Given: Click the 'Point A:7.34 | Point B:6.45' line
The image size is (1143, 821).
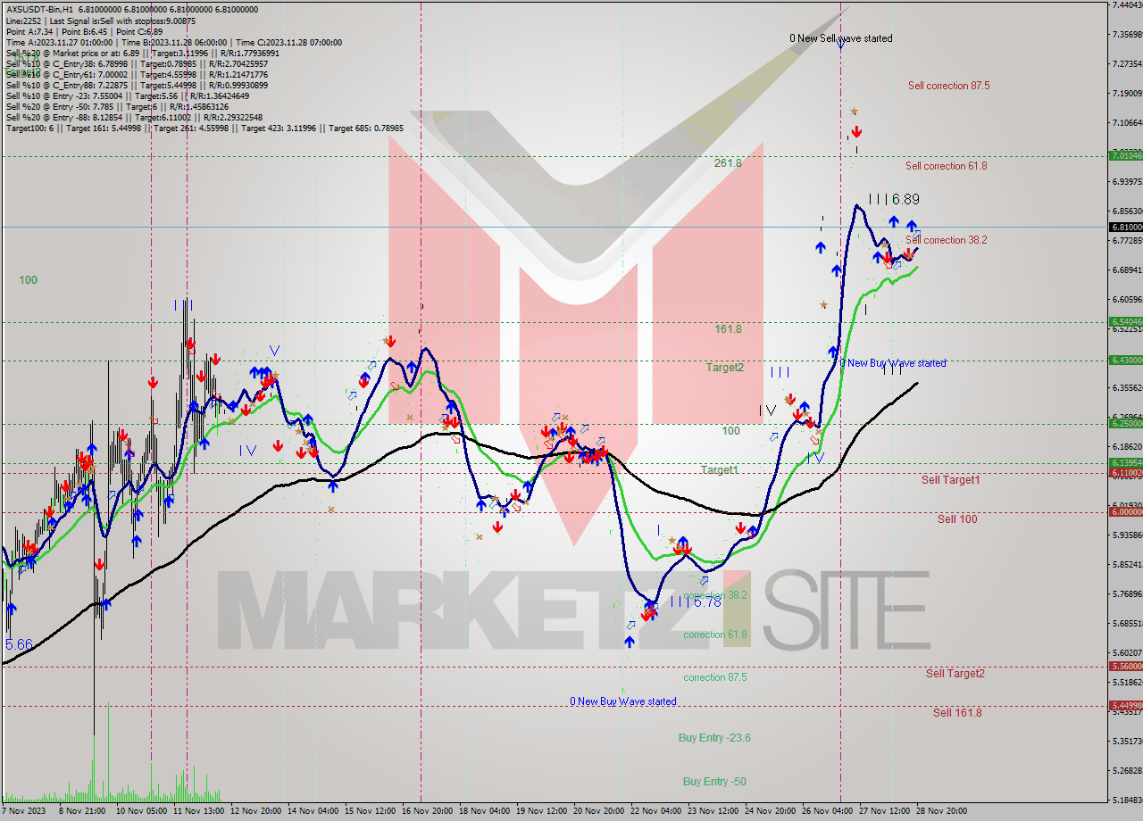Looking at the screenshot, I should (x=84, y=31).
